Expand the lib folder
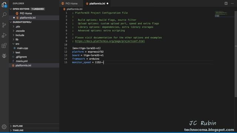The width and height of the screenshot is (237, 133). click(13, 40)
